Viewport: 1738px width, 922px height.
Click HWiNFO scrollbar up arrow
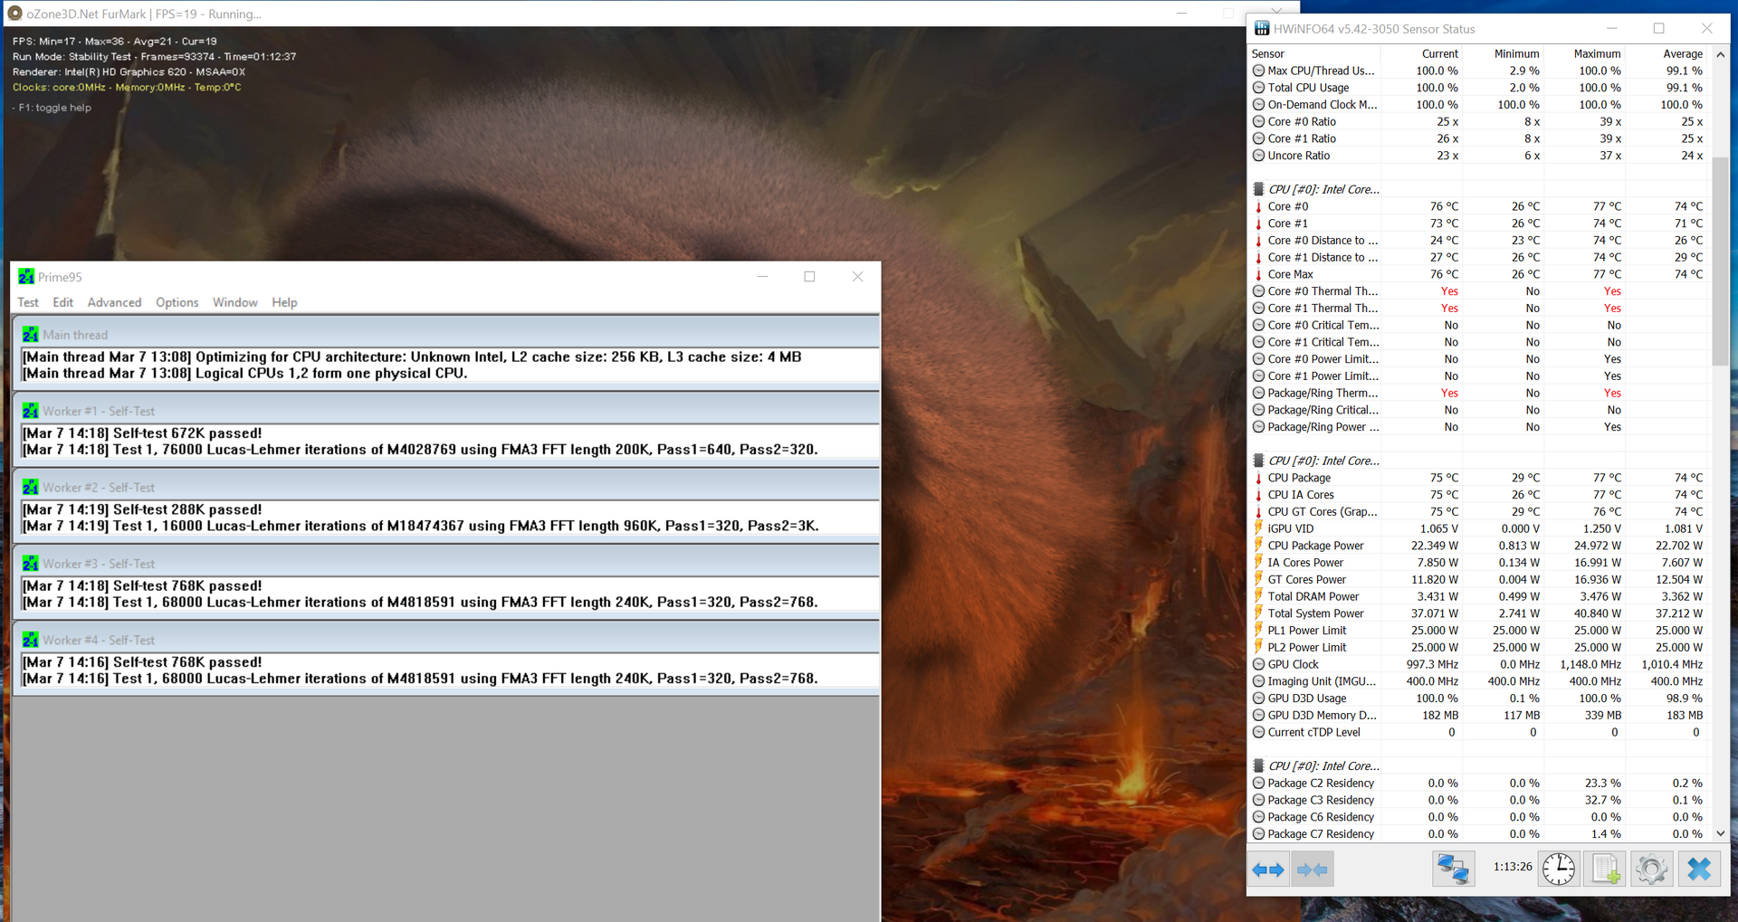1721,53
